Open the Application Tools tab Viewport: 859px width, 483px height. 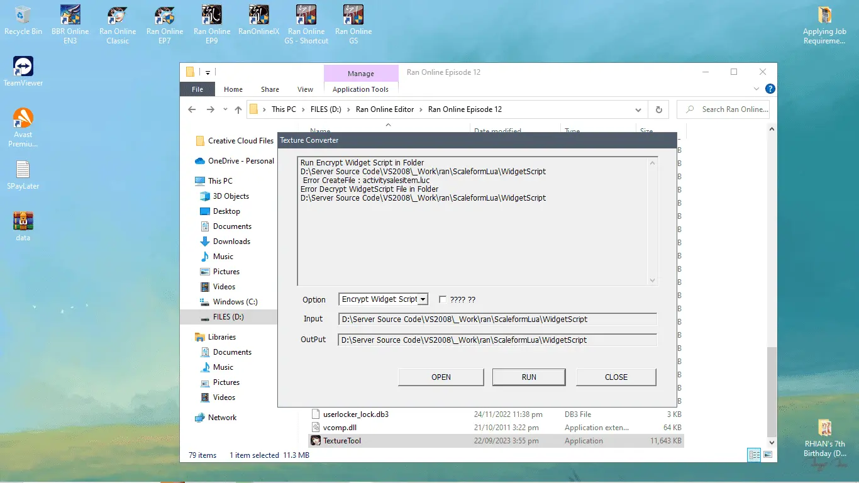(x=361, y=89)
